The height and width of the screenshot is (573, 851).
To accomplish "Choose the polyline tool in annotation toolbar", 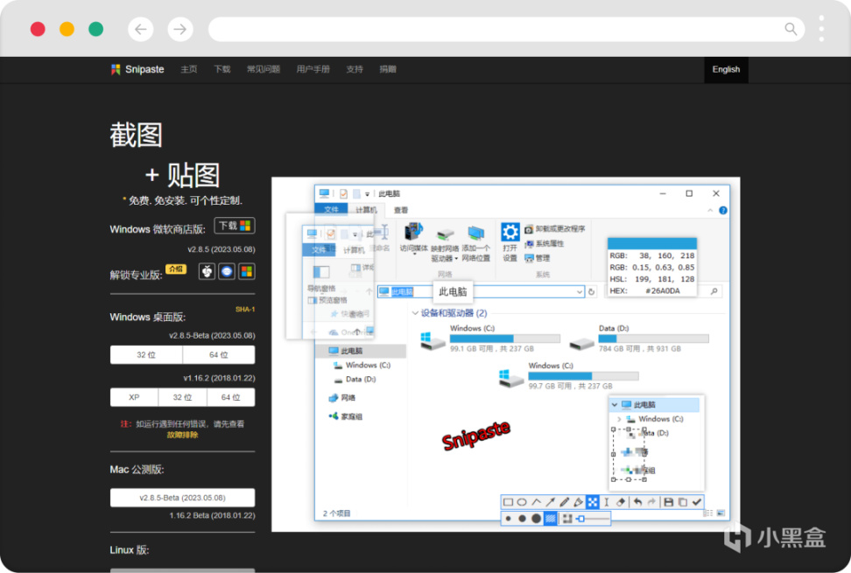I will (536, 502).
